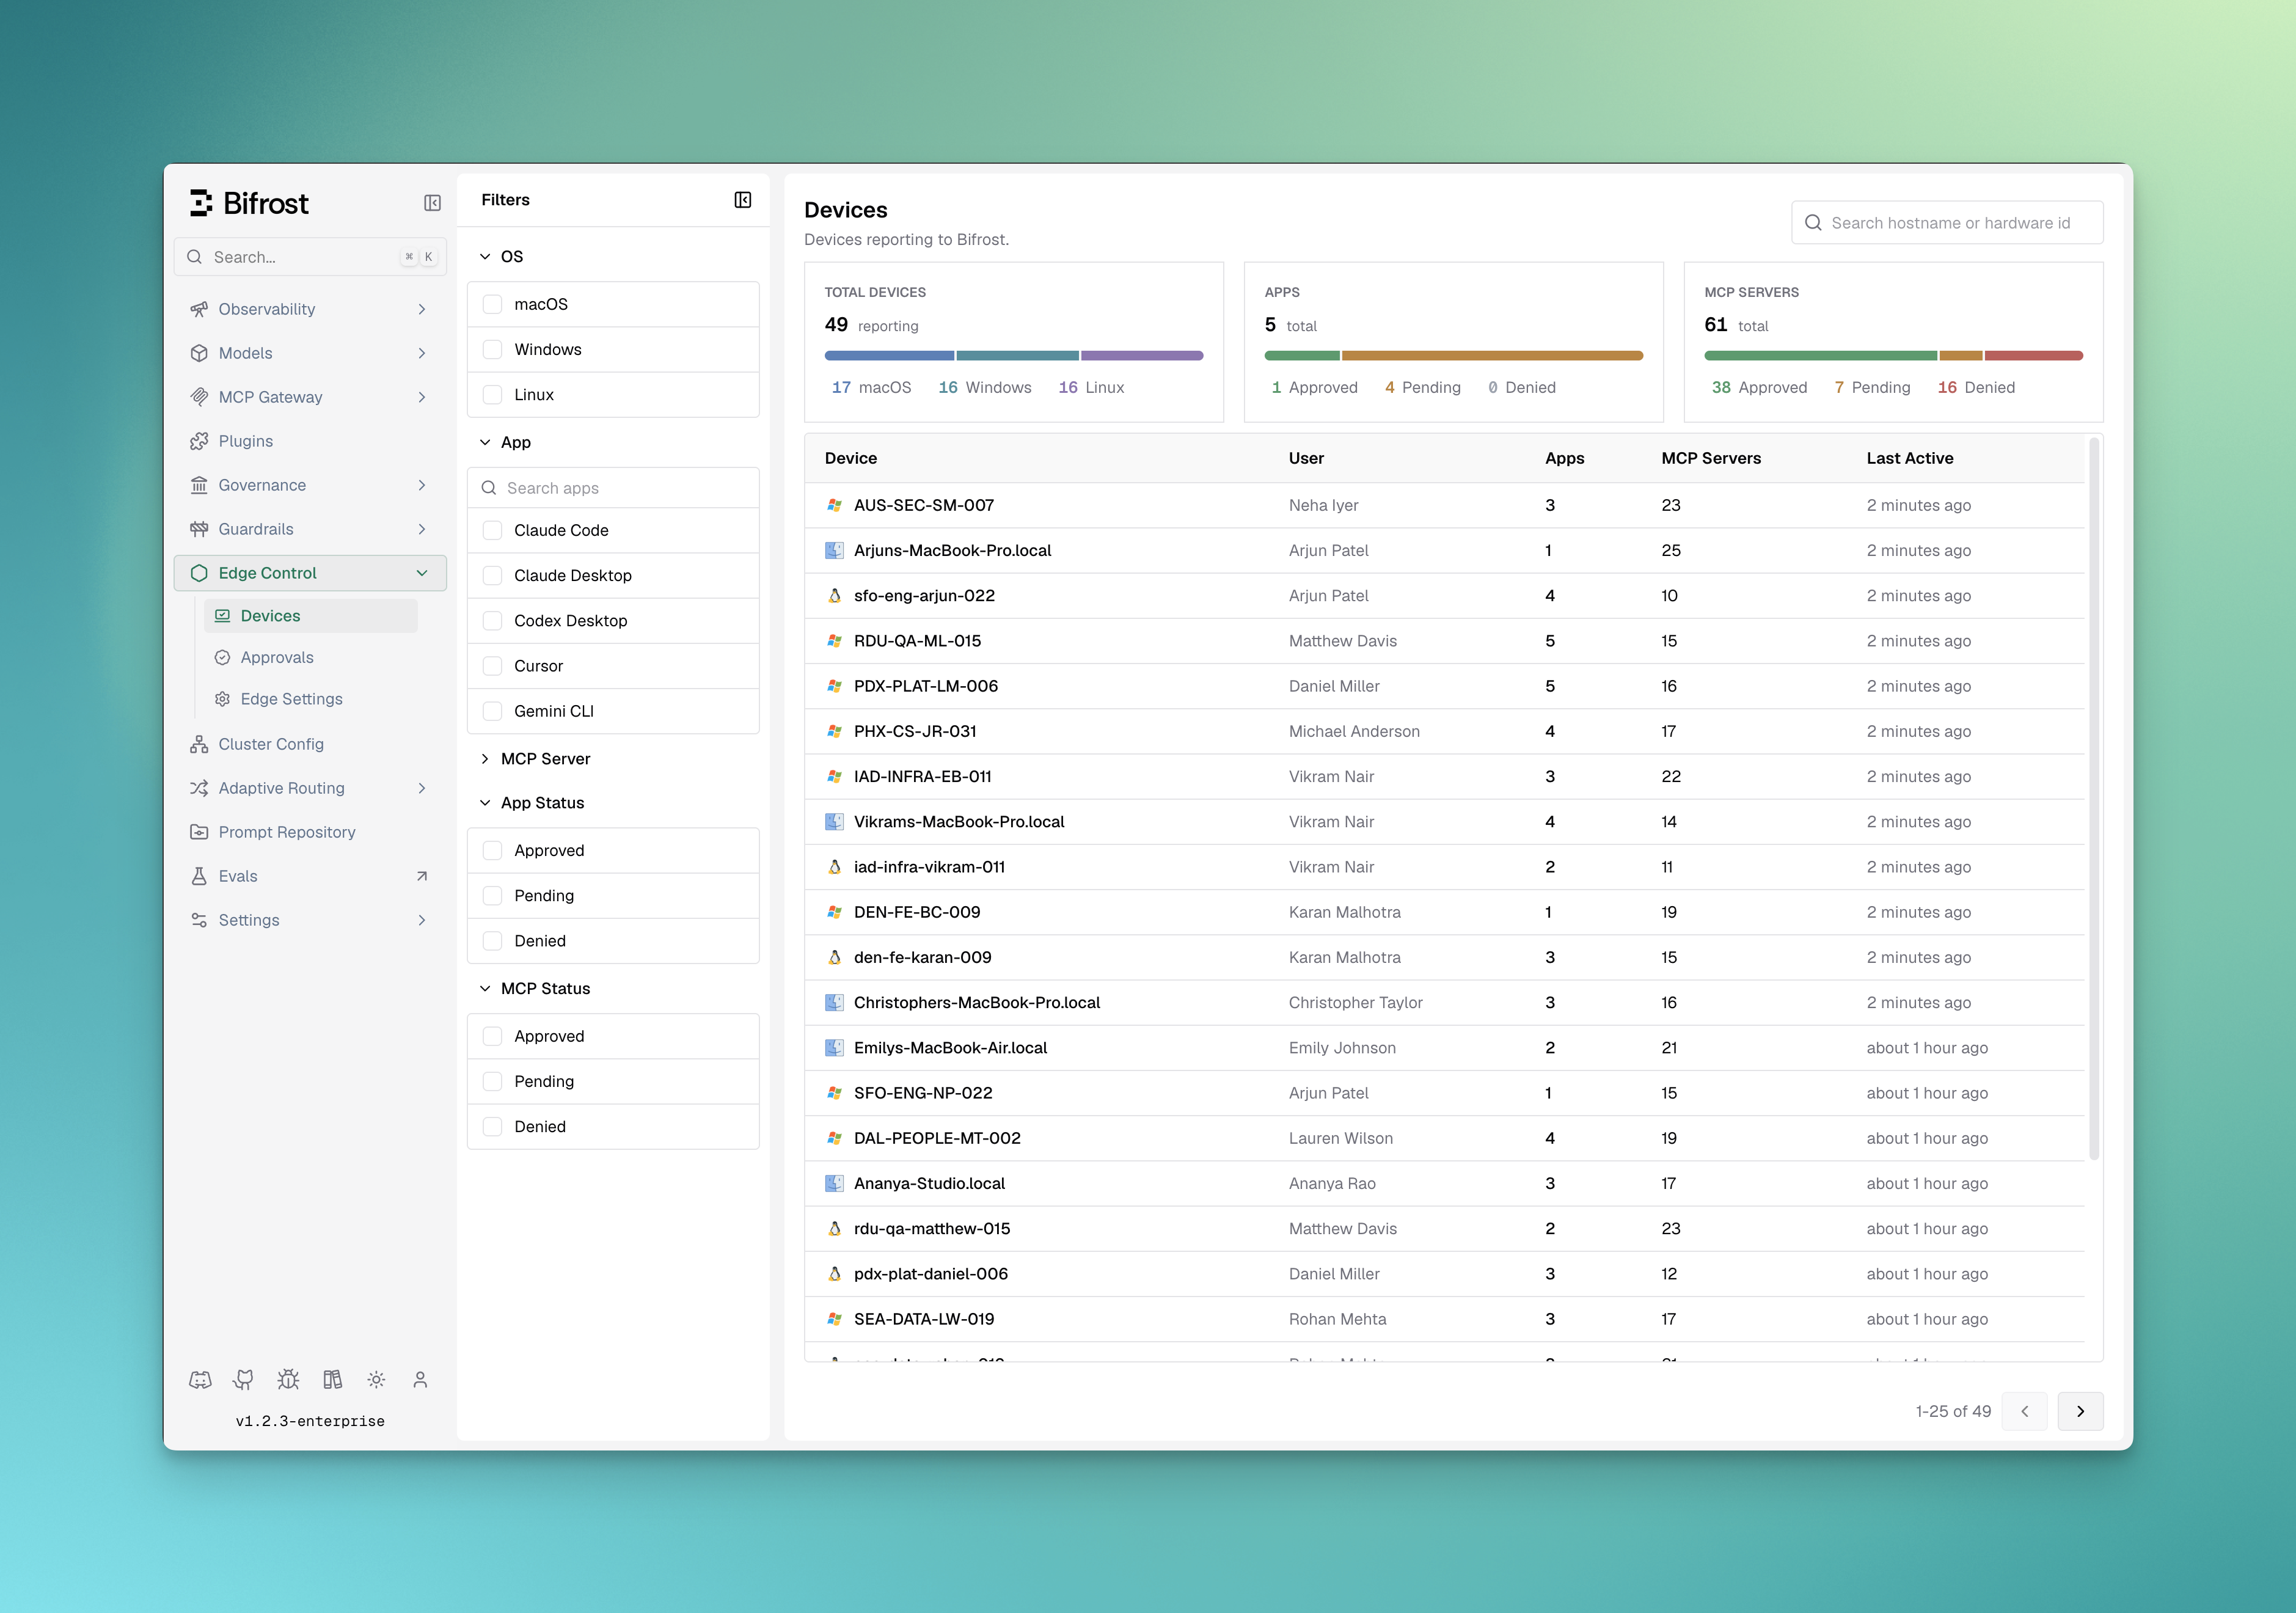
Task: Open the user profile icon
Action: click(x=420, y=1380)
